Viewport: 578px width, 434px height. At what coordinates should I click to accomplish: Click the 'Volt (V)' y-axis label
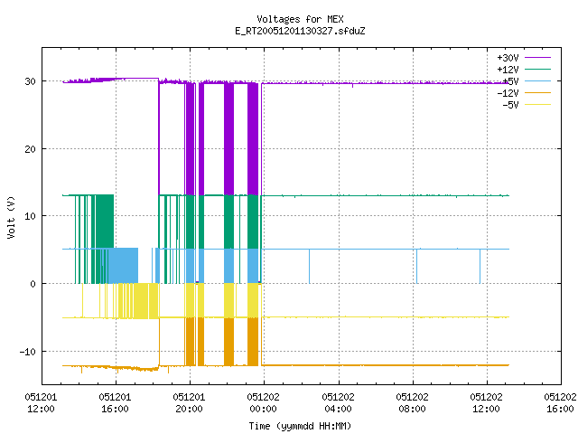click(x=11, y=217)
